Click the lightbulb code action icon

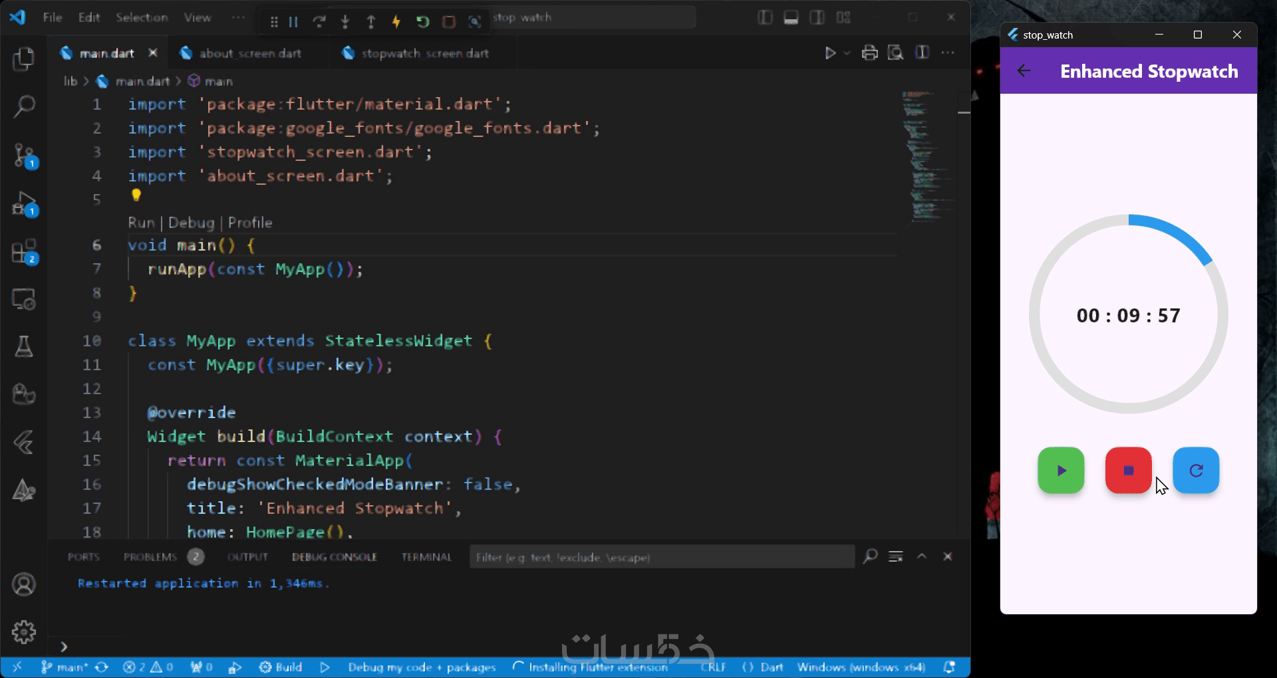click(x=136, y=195)
